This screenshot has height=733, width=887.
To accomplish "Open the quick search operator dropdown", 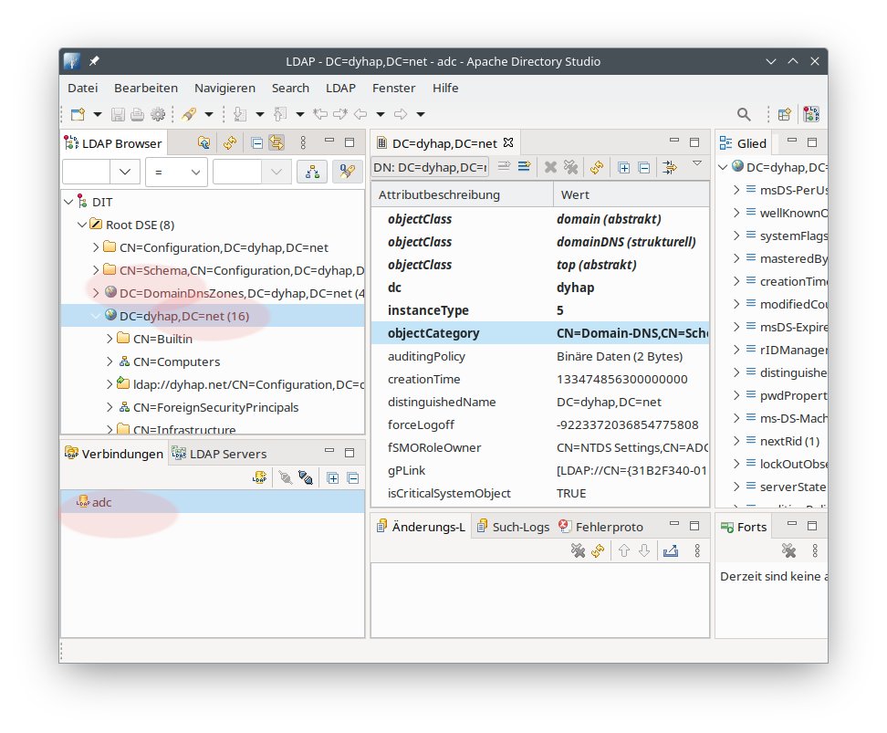I will pyautogui.click(x=175, y=172).
